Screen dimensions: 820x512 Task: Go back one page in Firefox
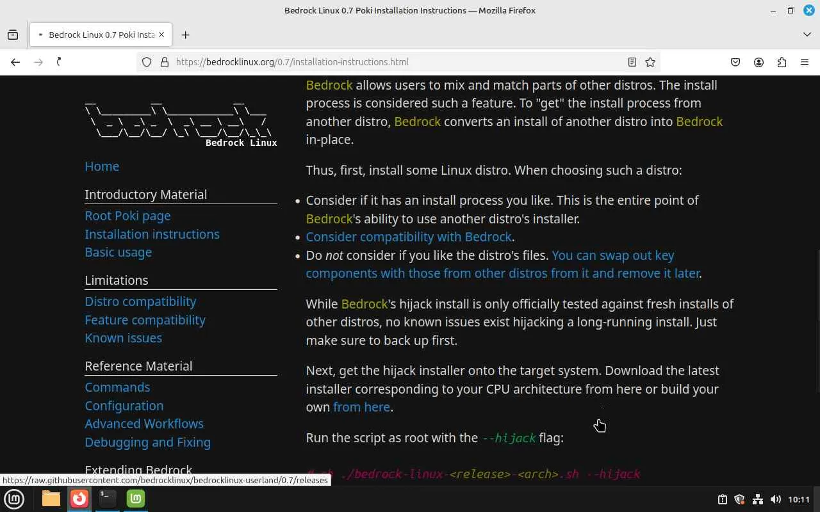tap(15, 62)
